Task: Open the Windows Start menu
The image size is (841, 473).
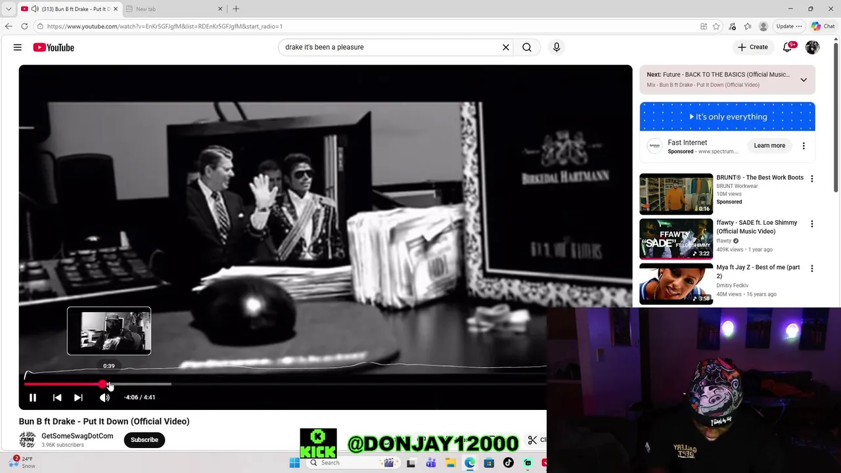Action: pos(294,462)
